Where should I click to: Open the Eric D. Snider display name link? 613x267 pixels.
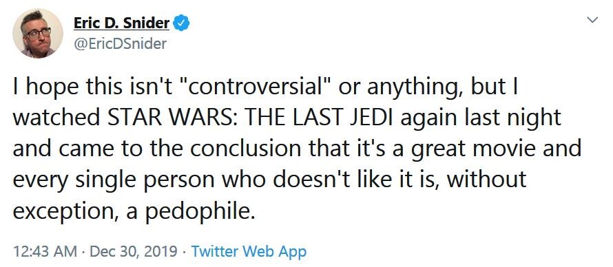tap(122, 23)
